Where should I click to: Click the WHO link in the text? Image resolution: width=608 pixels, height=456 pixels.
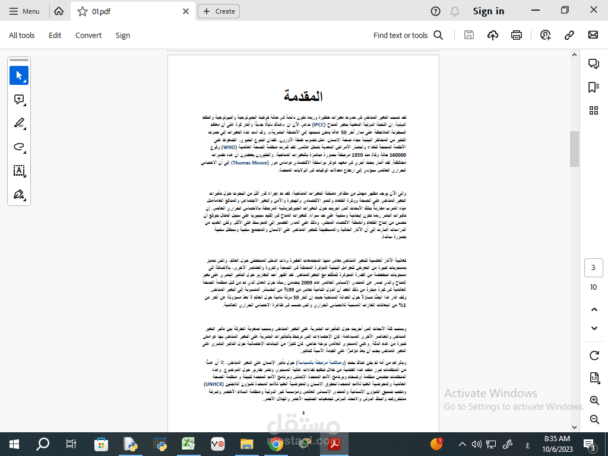point(229,147)
